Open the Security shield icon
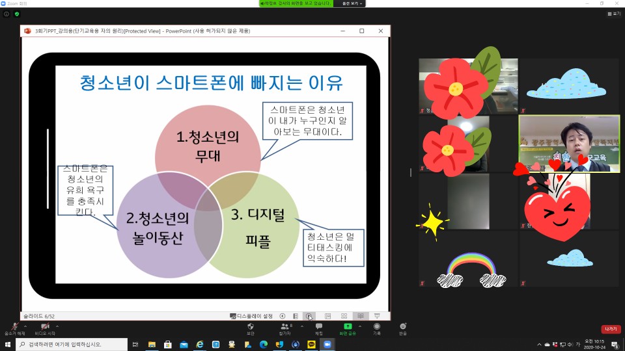 251,326
